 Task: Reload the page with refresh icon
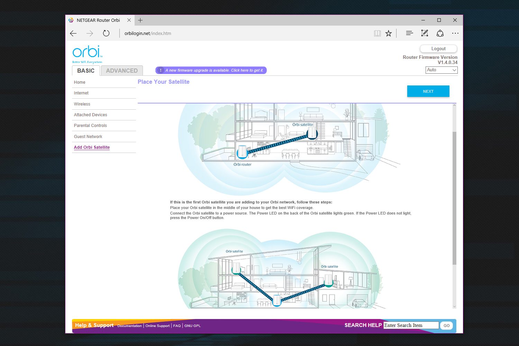click(106, 34)
